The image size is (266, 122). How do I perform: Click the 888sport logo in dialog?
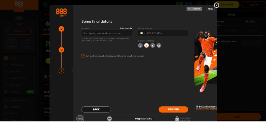(61, 13)
